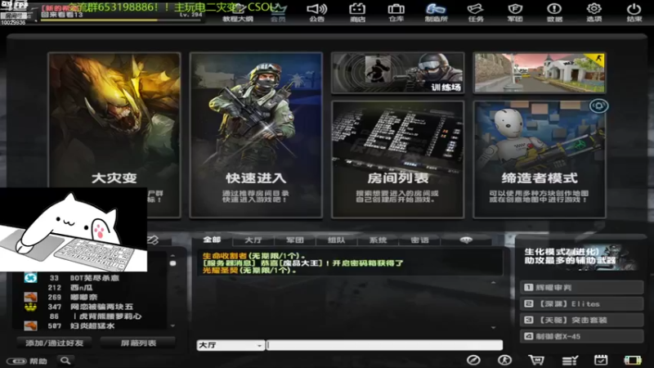Screen dimensions: 654x368
Task: Open the 会员 membership crown icon
Action: click(x=278, y=13)
